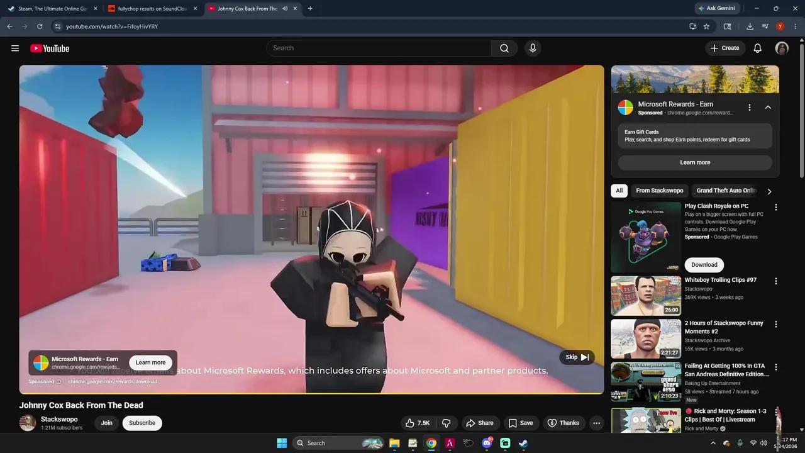Switch to the fullychop SoundCloud tab
The height and width of the screenshot is (453, 805).
(x=153, y=9)
